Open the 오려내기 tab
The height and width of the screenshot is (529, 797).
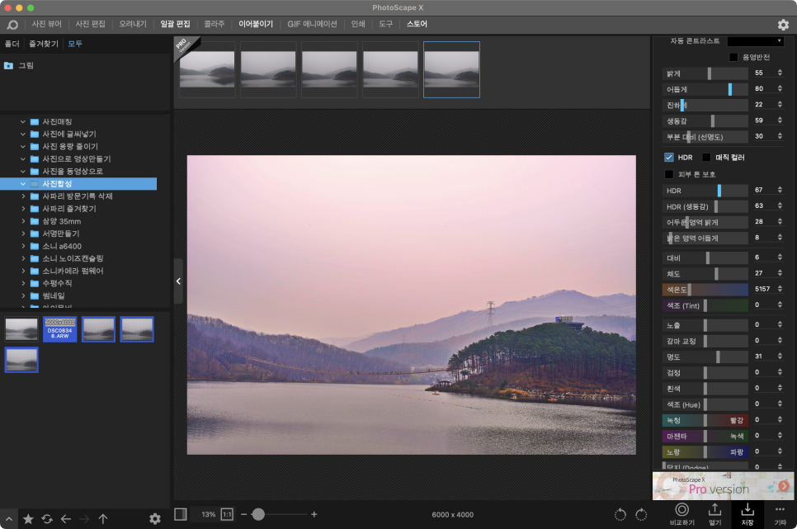point(133,25)
